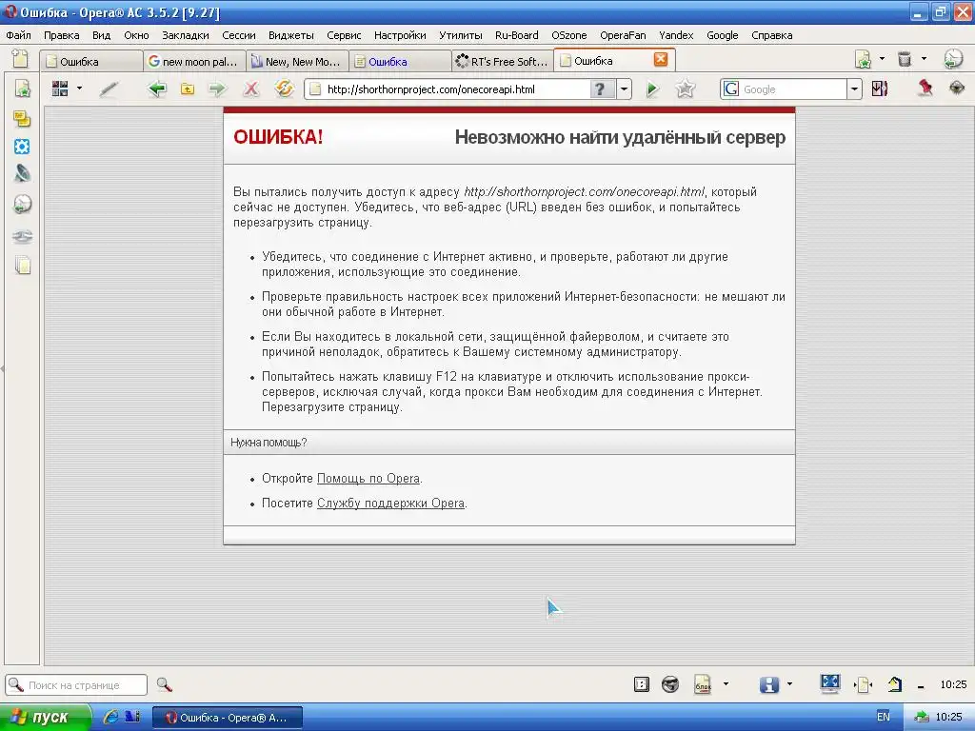Open the Widgets panel gear icon
This screenshot has width=975, height=731.
[x=23, y=147]
